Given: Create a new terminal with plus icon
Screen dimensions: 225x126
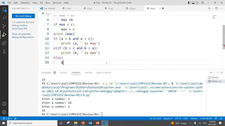Looking at the screenshot, I should click(211, 72).
